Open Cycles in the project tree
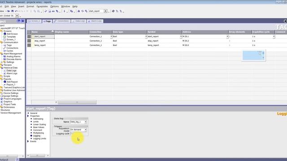 click(x=10, y=51)
